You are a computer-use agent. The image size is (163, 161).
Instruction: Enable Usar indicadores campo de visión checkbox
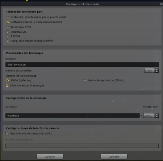click(x=7, y=133)
